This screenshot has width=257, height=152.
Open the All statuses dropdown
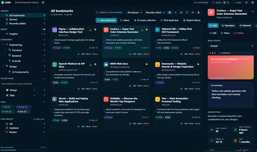(x=135, y=13)
